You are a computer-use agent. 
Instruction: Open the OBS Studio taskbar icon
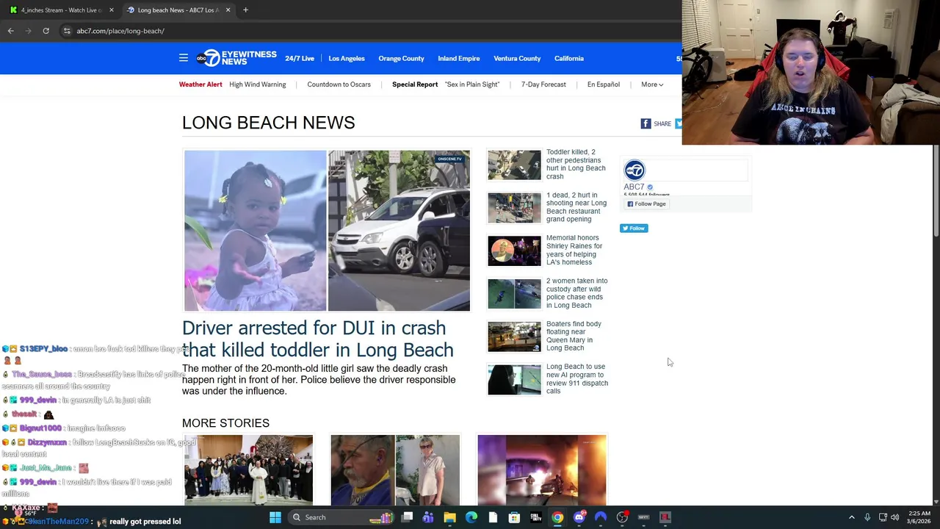(622, 517)
